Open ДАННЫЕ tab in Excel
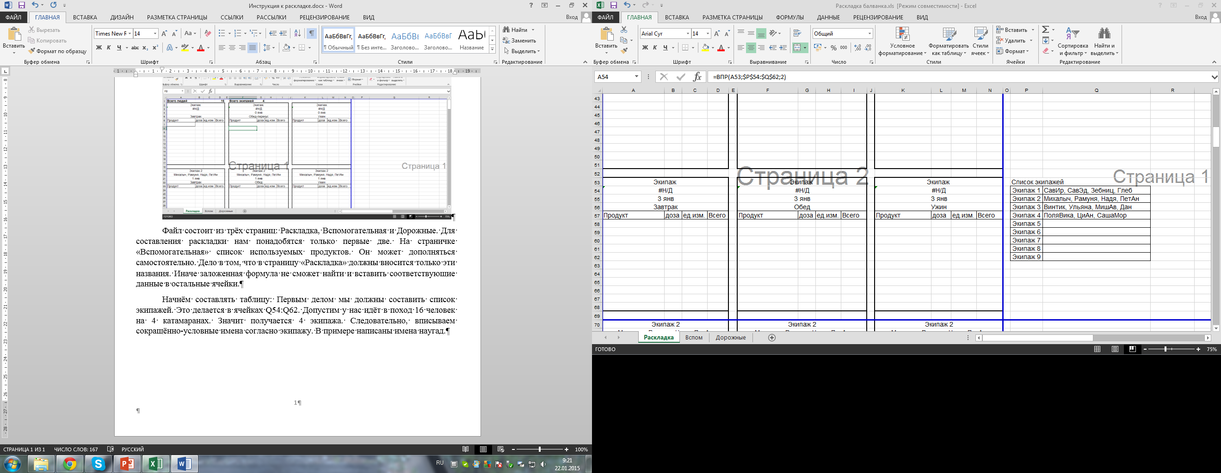 [828, 17]
